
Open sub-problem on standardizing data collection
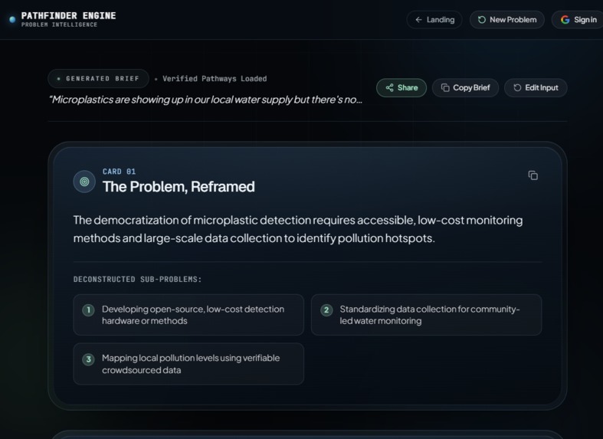427,315
